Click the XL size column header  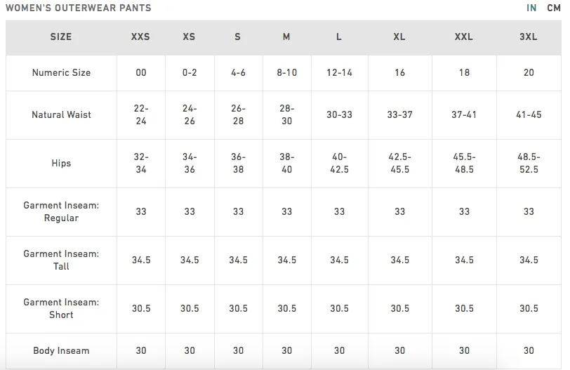tap(399, 37)
